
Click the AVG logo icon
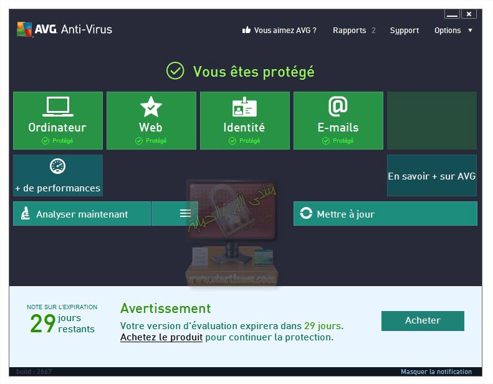pos(24,29)
